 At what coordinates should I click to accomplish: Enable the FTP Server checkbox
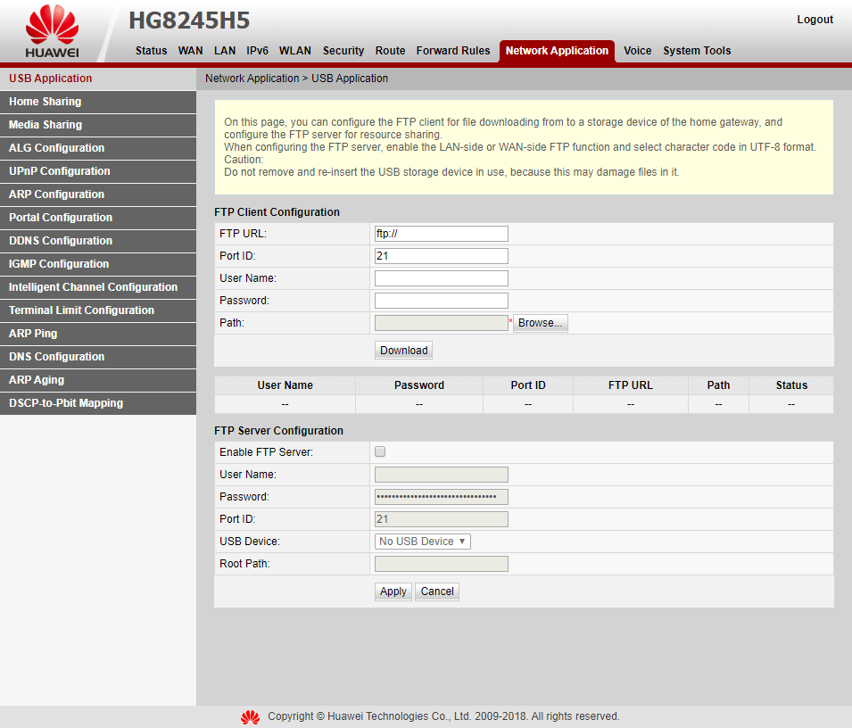click(379, 451)
